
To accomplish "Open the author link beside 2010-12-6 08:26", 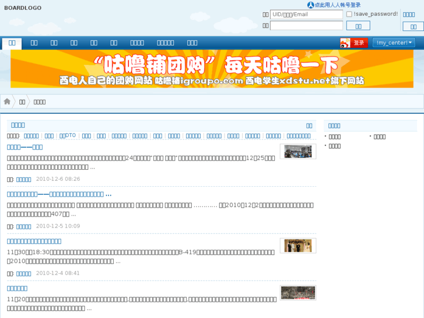I will click(x=23, y=180).
